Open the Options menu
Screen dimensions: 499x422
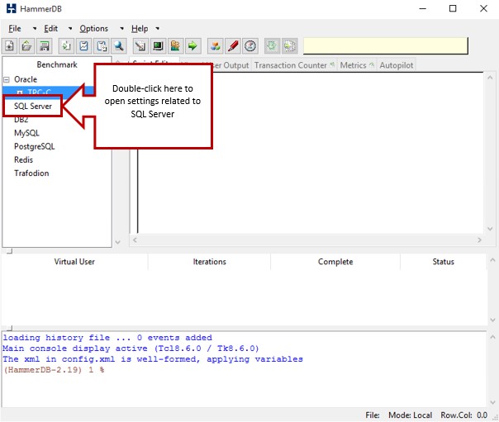(94, 29)
